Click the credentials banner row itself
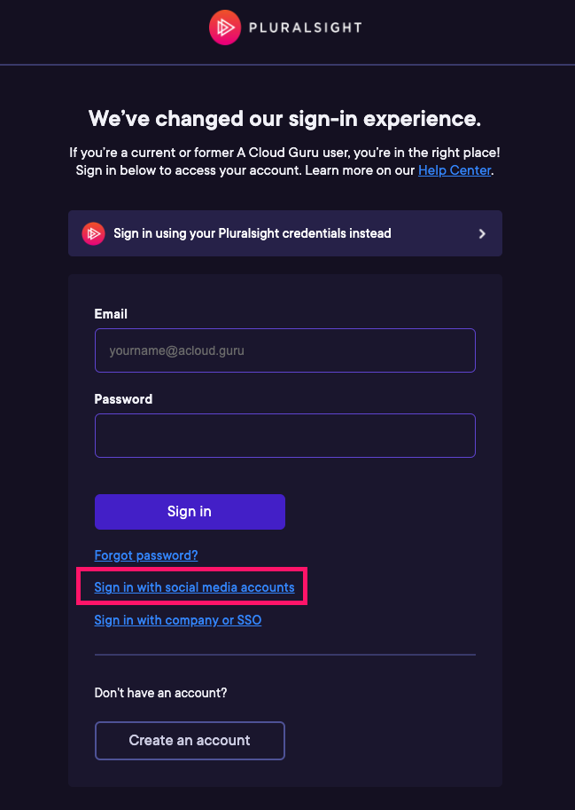 point(284,233)
